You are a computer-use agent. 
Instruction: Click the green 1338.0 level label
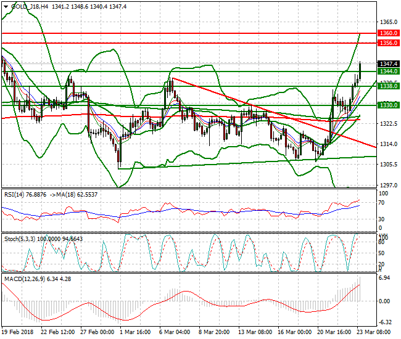pyautogui.click(x=389, y=86)
